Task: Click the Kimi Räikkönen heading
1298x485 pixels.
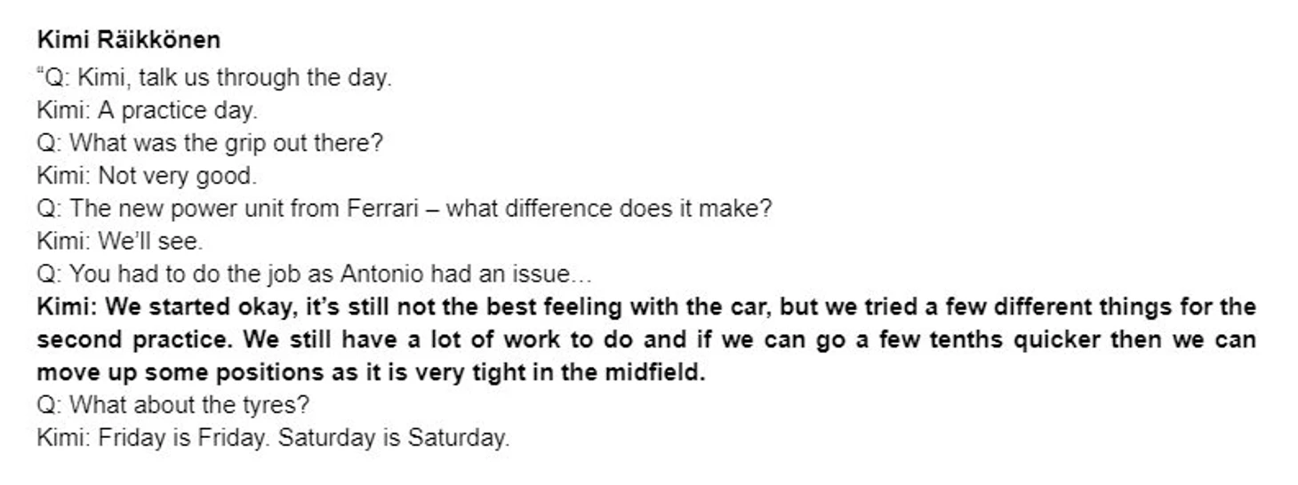Action: (x=129, y=40)
